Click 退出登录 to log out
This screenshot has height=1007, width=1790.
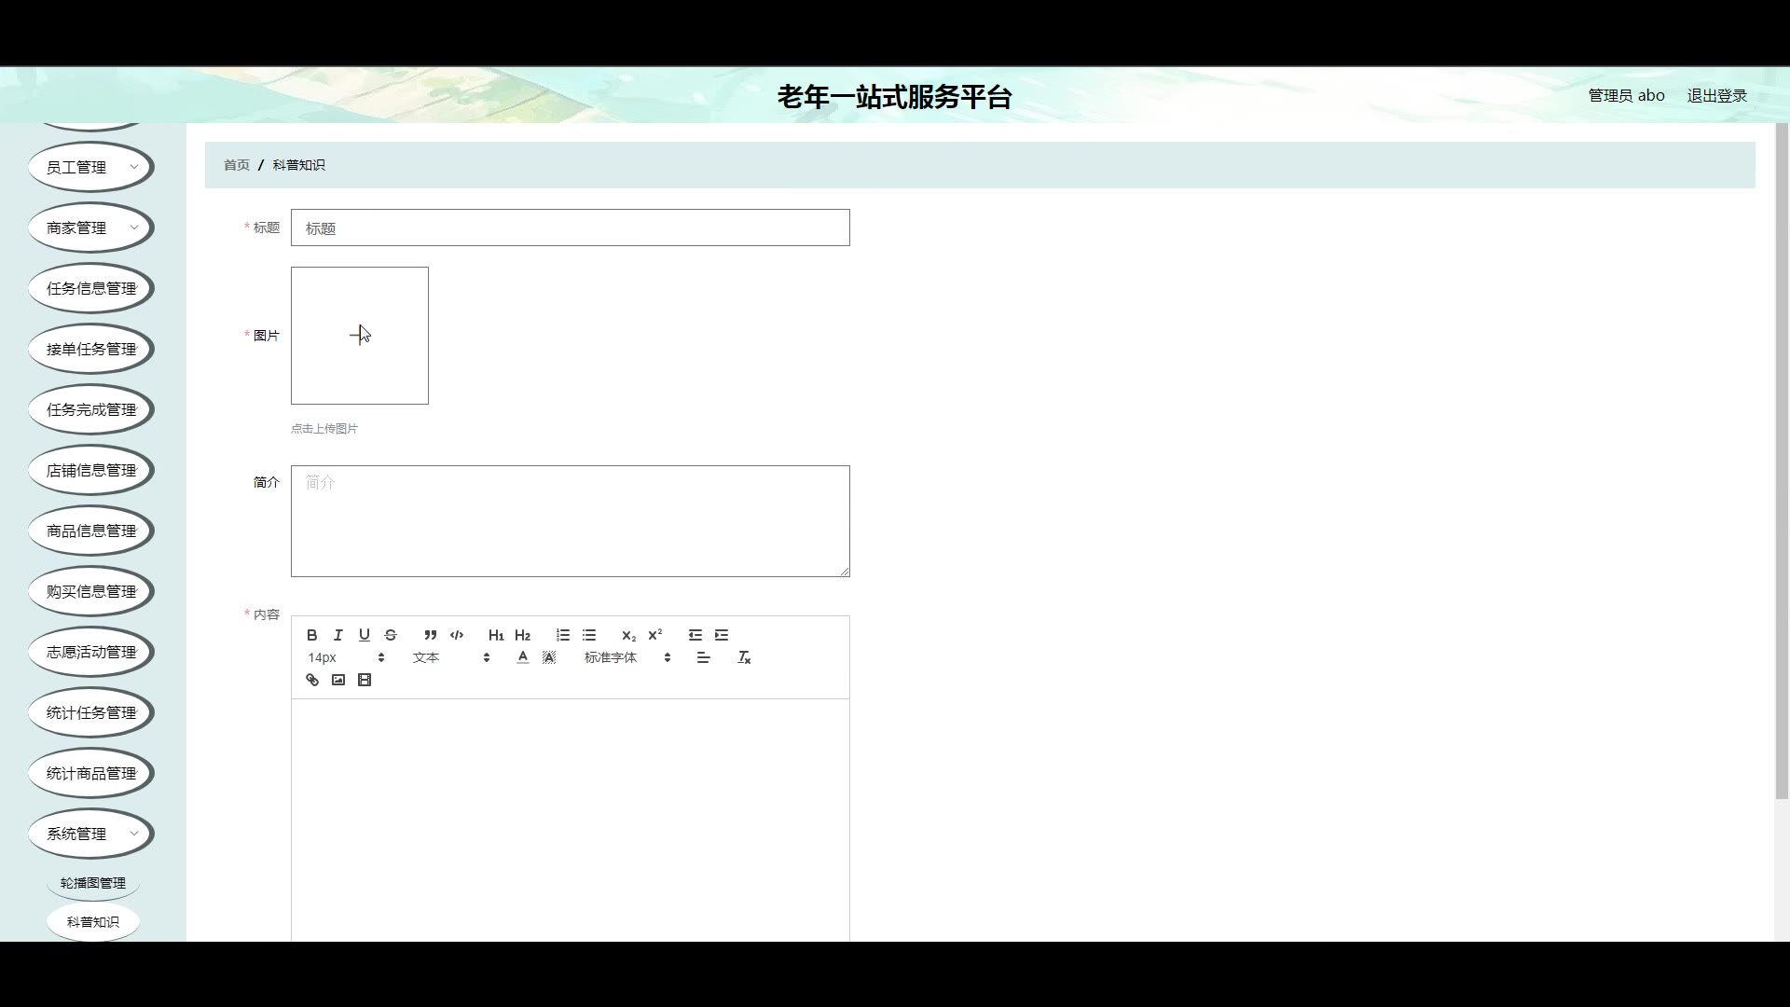[x=1716, y=96]
